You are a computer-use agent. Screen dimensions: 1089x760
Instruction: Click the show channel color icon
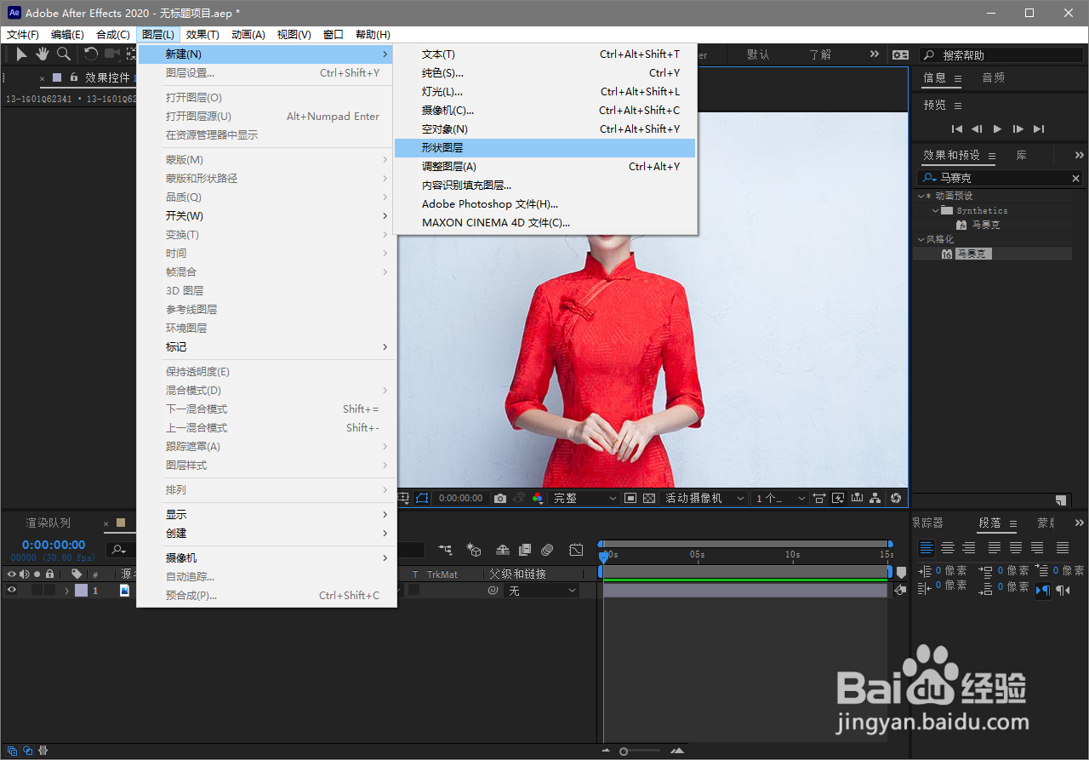pyautogui.click(x=538, y=499)
